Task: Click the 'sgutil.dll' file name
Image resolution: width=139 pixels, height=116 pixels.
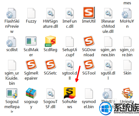Action: [x=108, y=76]
